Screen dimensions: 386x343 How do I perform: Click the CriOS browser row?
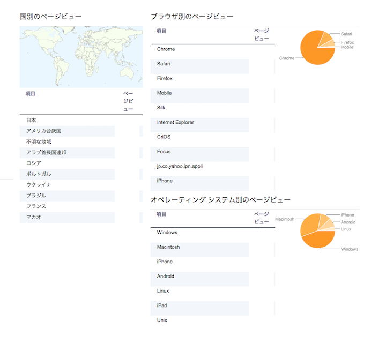(x=213, y=140)
